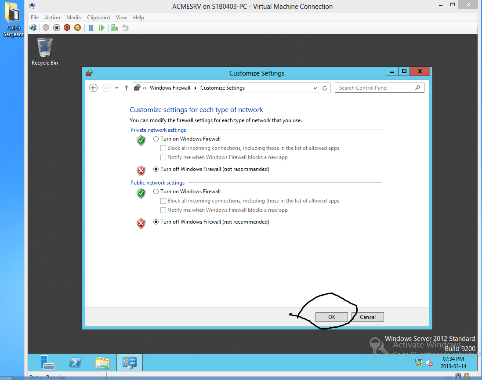Click the OK button

pyautogui.click(x=332, y=317)
